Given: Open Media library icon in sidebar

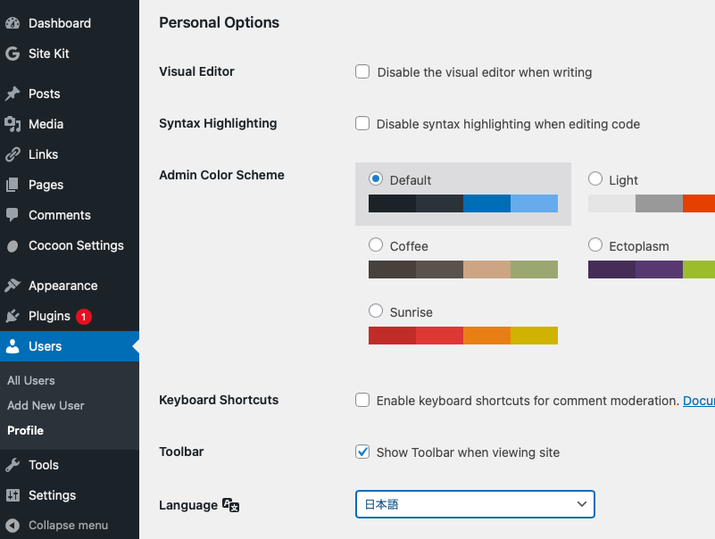Looking at the screenshot, I should (x=12, y=124).
